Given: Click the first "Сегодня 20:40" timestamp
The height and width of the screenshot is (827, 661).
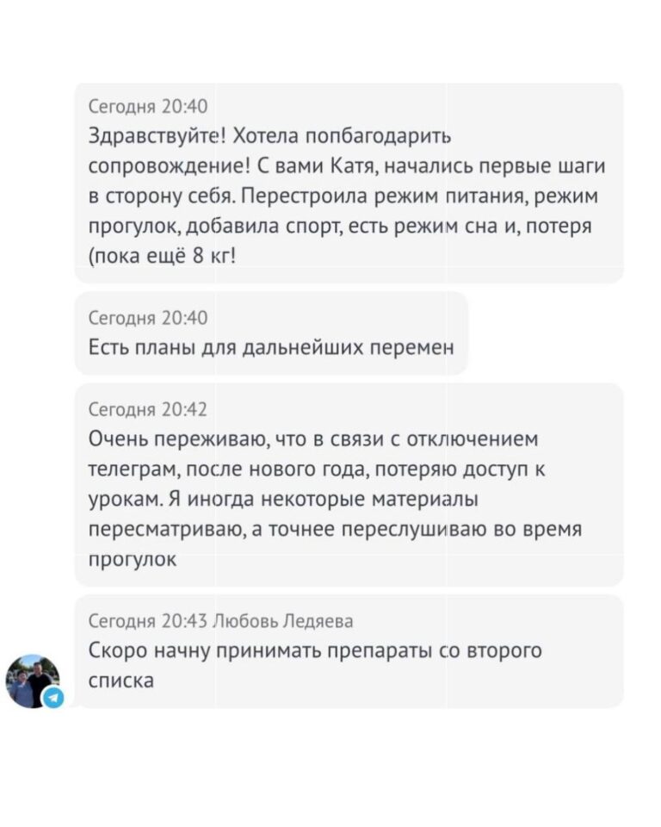Looking at the screenshot, I should pyautogui.click(x=149, y=107).
